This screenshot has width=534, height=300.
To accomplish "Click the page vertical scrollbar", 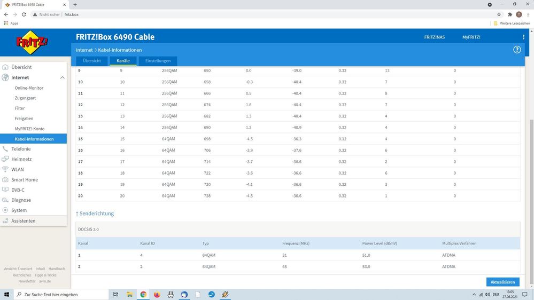I will click(532, 201).
